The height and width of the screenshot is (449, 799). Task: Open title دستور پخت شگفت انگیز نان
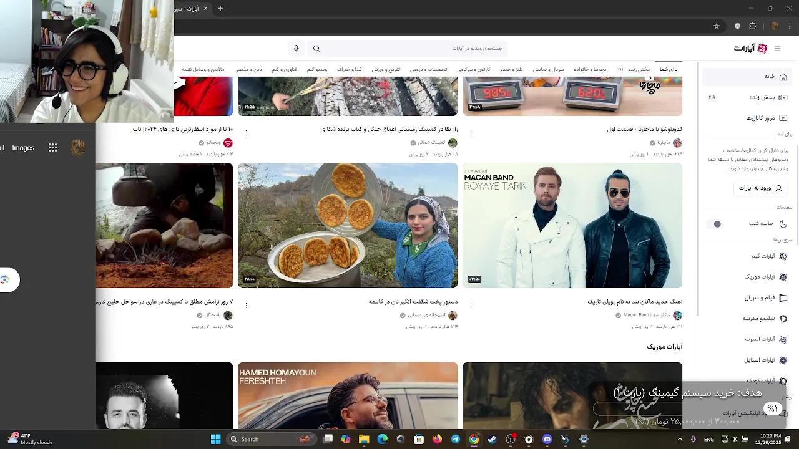tap(413, 302)
